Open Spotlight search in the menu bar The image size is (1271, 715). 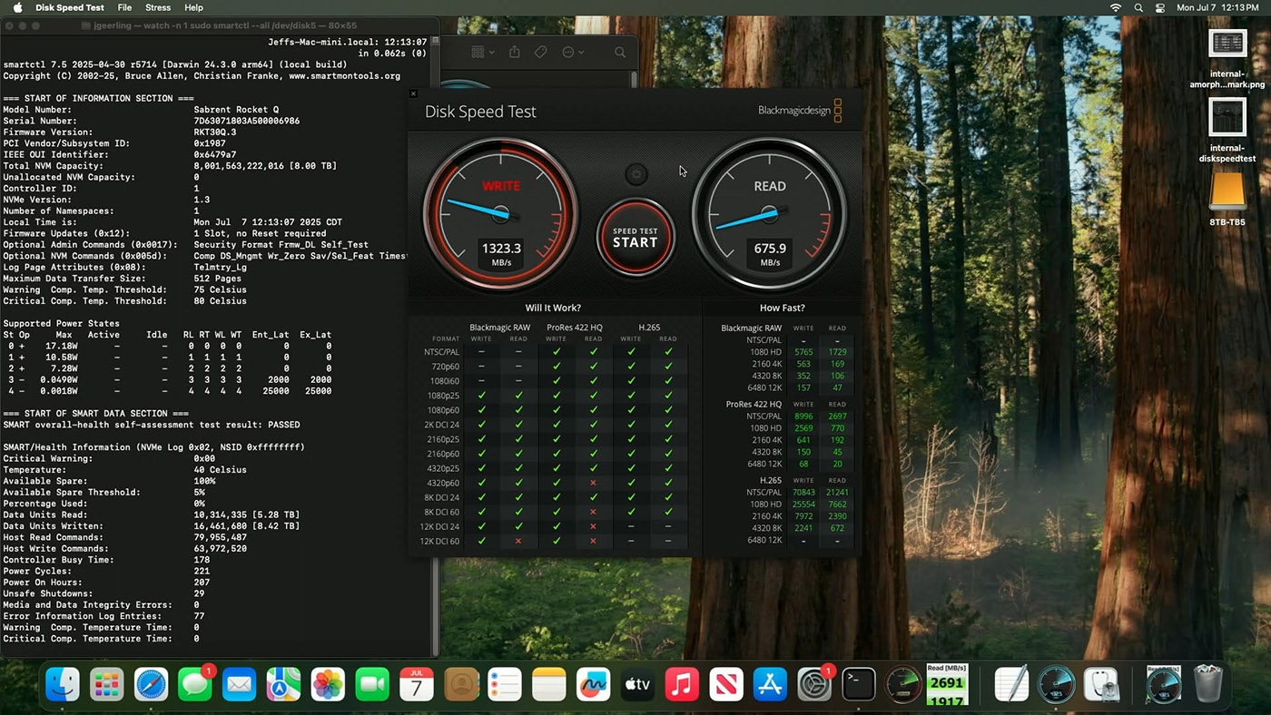[x=1138, y=7]
